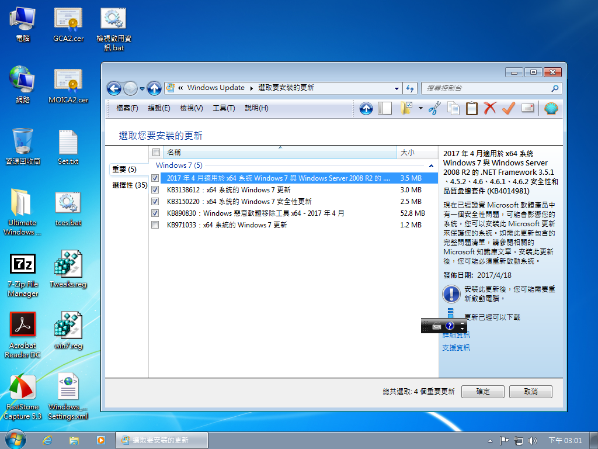Show hidden tray icons arrow
The height and width of the screenshot is (449, 598).
click(x=490, y=441)
